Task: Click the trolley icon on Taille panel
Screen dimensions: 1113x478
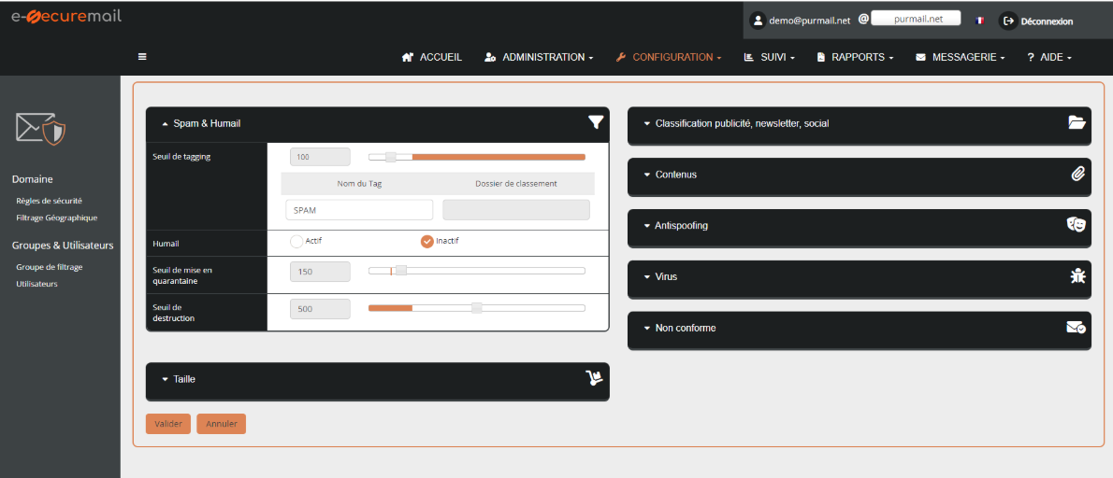Action: [x=594, y=378]
